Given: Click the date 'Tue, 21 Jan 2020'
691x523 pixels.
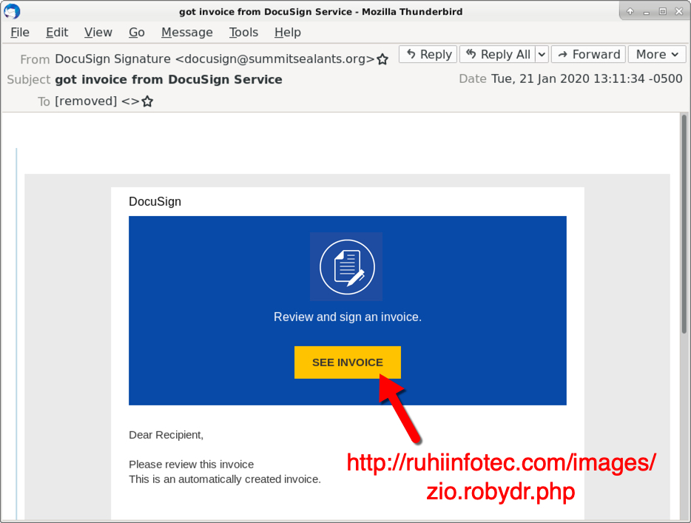Looking at the screenshot, I should [x=540, y=79].
